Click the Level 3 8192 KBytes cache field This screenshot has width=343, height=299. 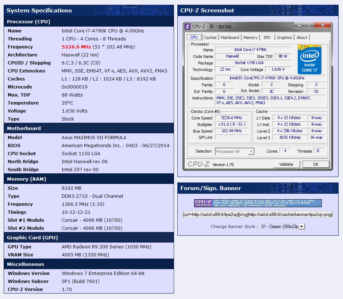tap(290, 137)
